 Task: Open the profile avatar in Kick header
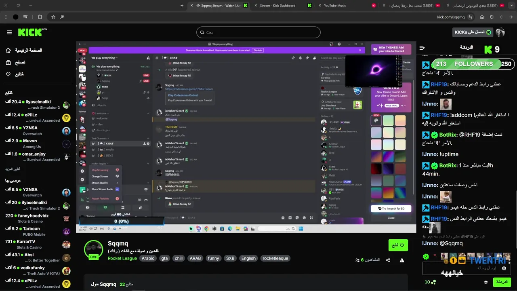[500, 32]
